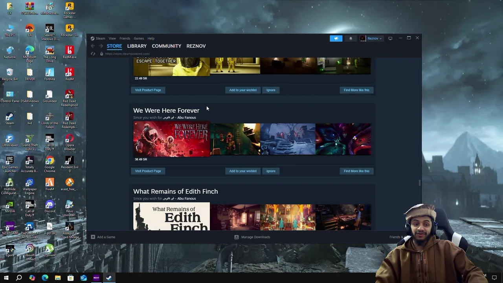This screenshot has height=283, width=503.
Task: Switch to the LIBRARY tab
Action: pyautogui.click(x=137, y=46)
